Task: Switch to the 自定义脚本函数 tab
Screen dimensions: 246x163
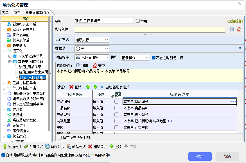Action: (x=37, y=13)
